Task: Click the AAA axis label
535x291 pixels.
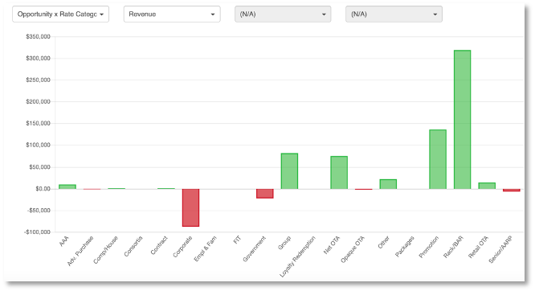Action: pos(64,241)
